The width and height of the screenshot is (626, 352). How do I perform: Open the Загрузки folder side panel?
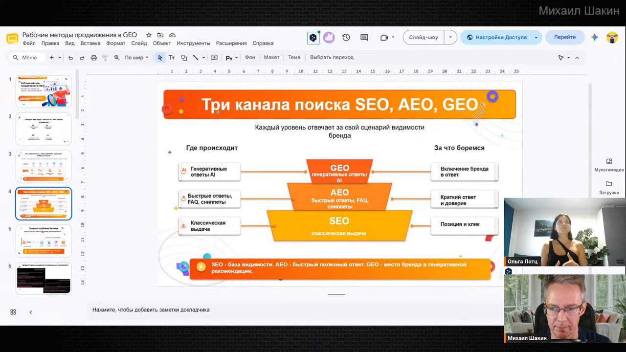click(609, 188)
